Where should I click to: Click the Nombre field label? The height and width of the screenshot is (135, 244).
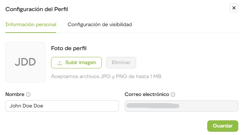point(15,95)
